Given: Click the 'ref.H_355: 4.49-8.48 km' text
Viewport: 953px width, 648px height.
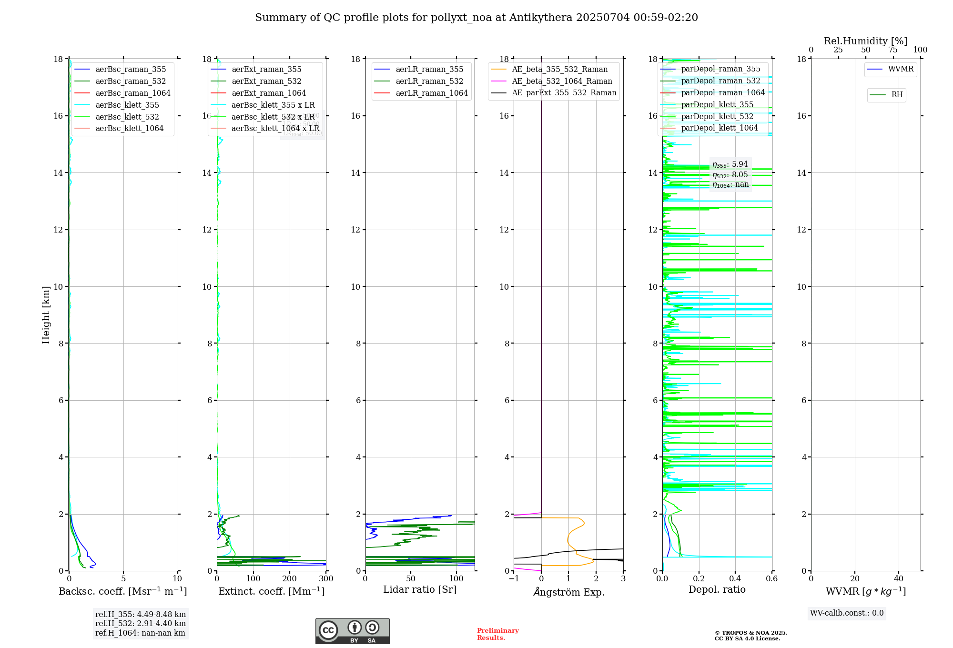Looking at the screenshot, I should click(141, 615).
